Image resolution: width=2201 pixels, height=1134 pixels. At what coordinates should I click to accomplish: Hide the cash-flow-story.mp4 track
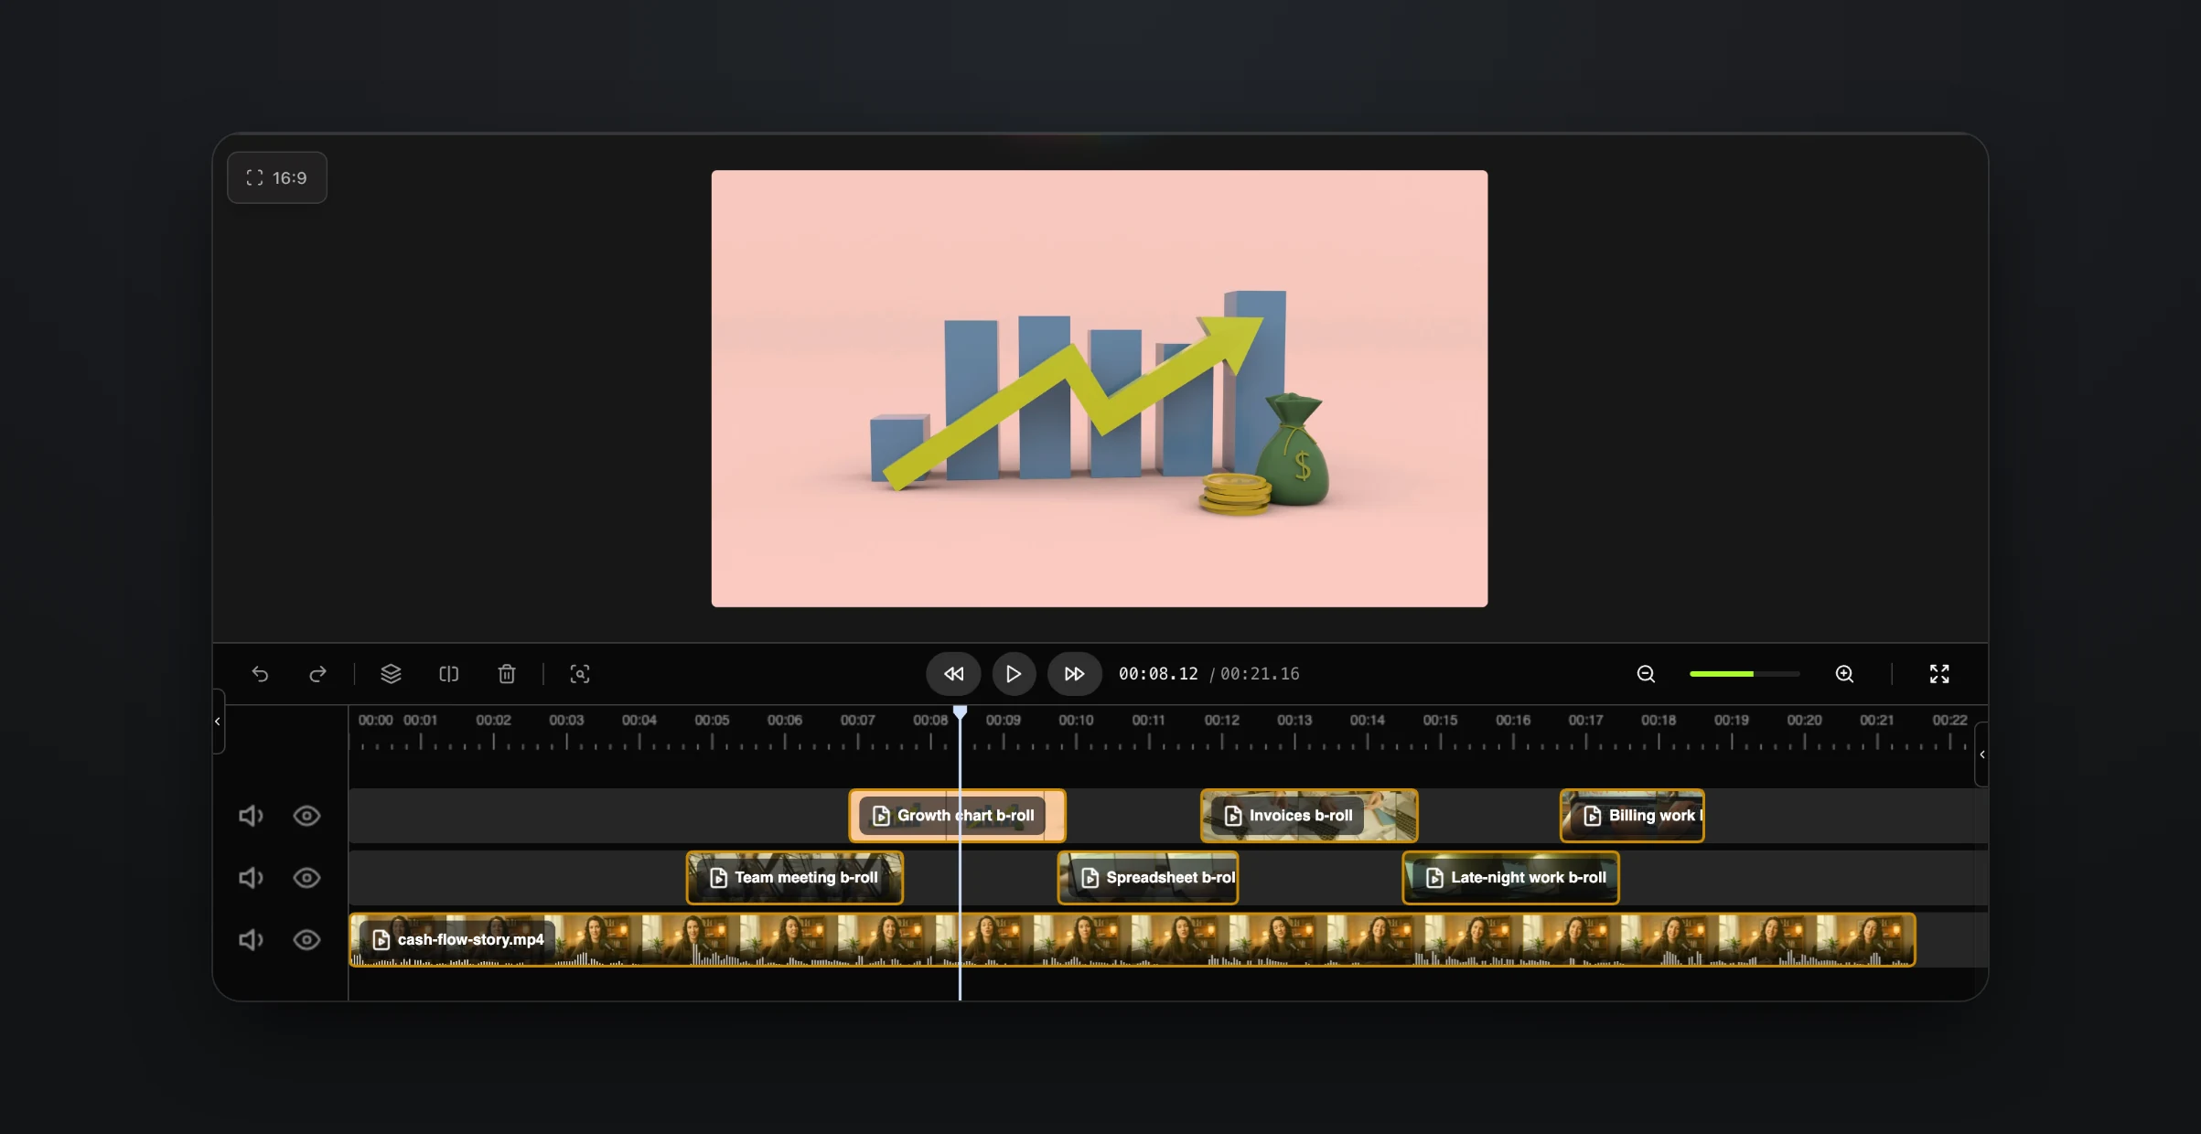306,940
